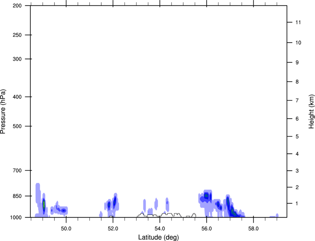This screenshot has width=315, height=241.
Task: Click the 3 km height label
Action: [x=297, y=171]
